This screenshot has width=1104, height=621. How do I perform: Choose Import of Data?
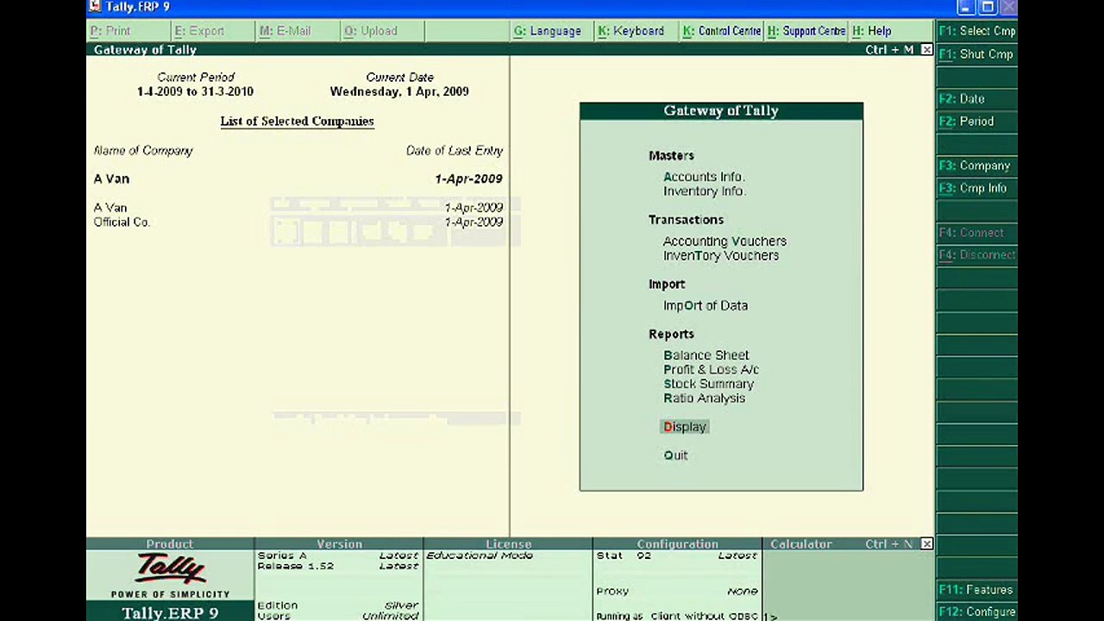[x=705, y=306]
